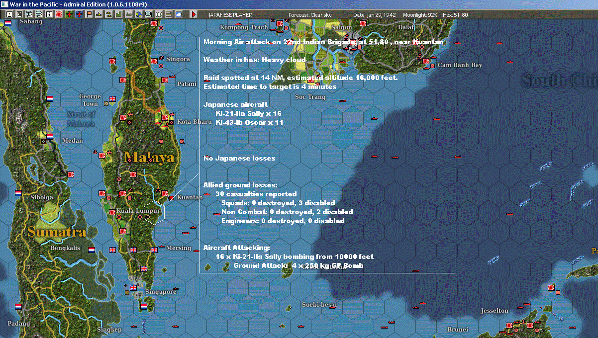This screenshot has height=338, width=598.
Task: Click '30 casualties reported' line
Action: click(256, 194)
